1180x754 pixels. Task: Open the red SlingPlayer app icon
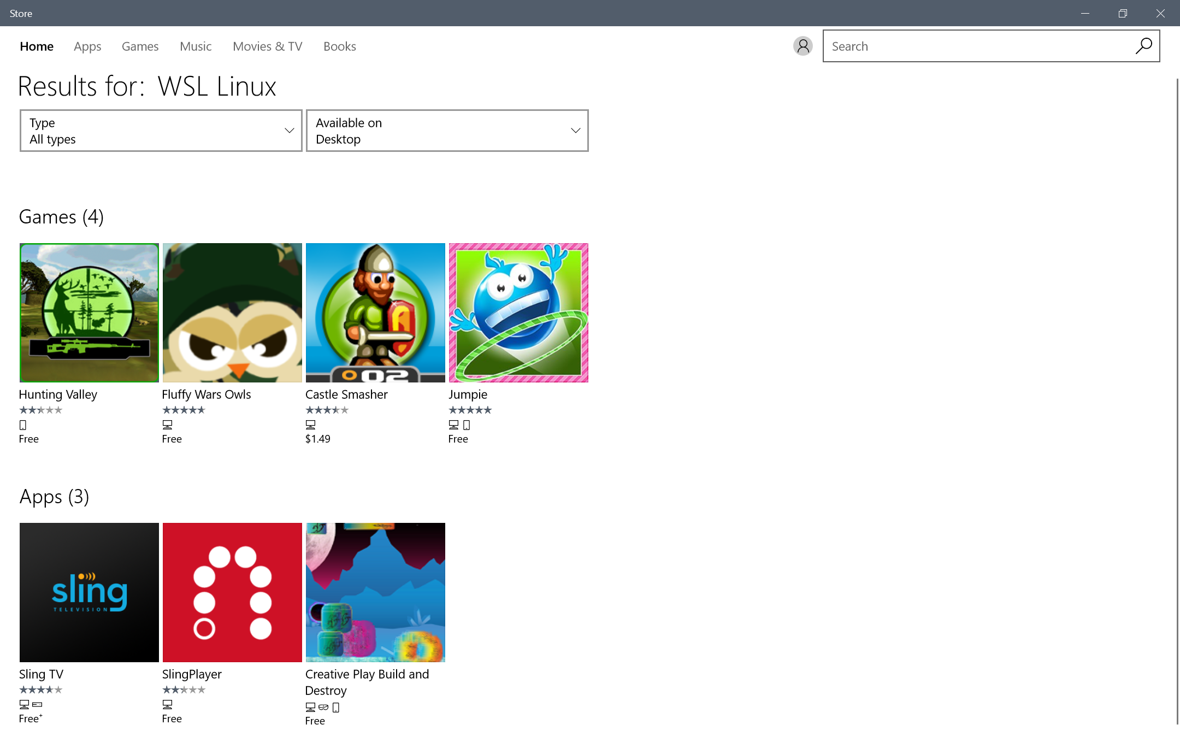point(232,592)
